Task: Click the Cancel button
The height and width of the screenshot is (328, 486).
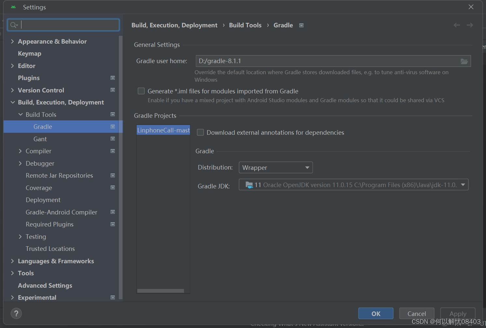Action: [x=417, y=313]
